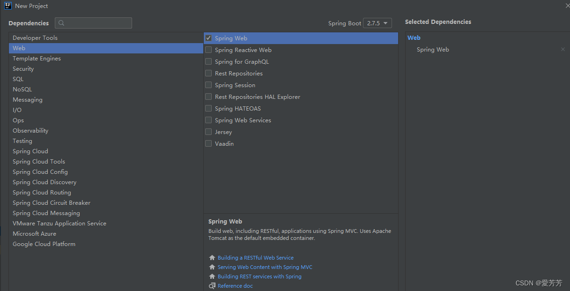Screen dimensions: 570x291
Task: Remove Spring Web using the X icon
Action: [x=563, y=49]
